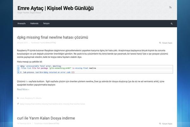
Task: Click the comment bubble icon for the curl post
Action: tap(160, 124)
